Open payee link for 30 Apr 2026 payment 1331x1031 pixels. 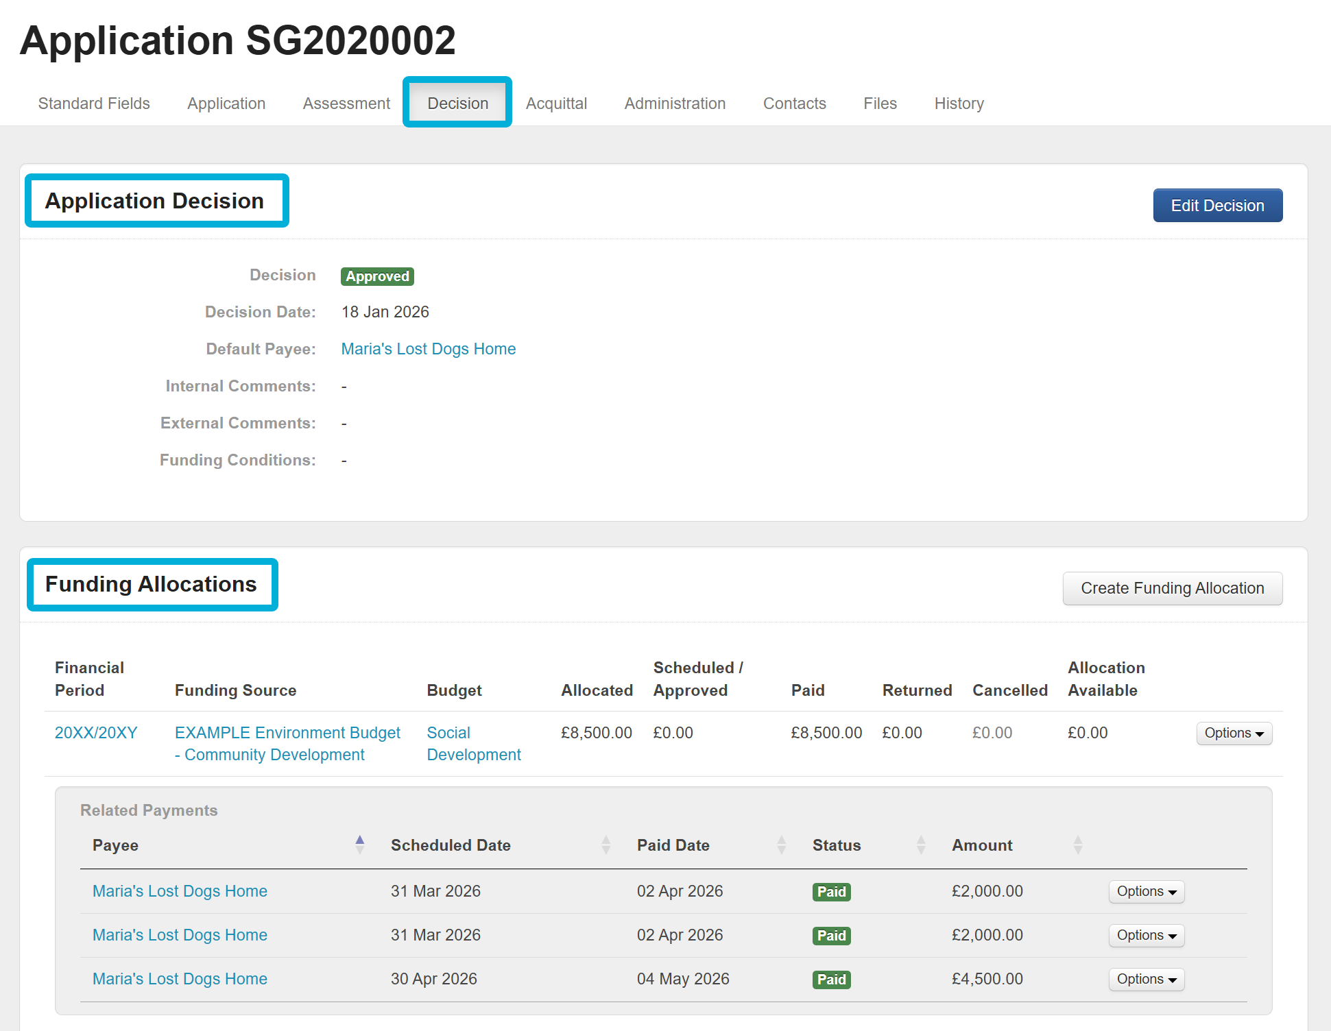(180, 979)
